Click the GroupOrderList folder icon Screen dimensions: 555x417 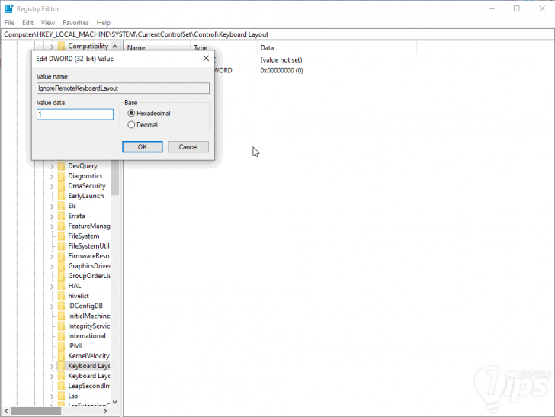click(x=61, y=276)
